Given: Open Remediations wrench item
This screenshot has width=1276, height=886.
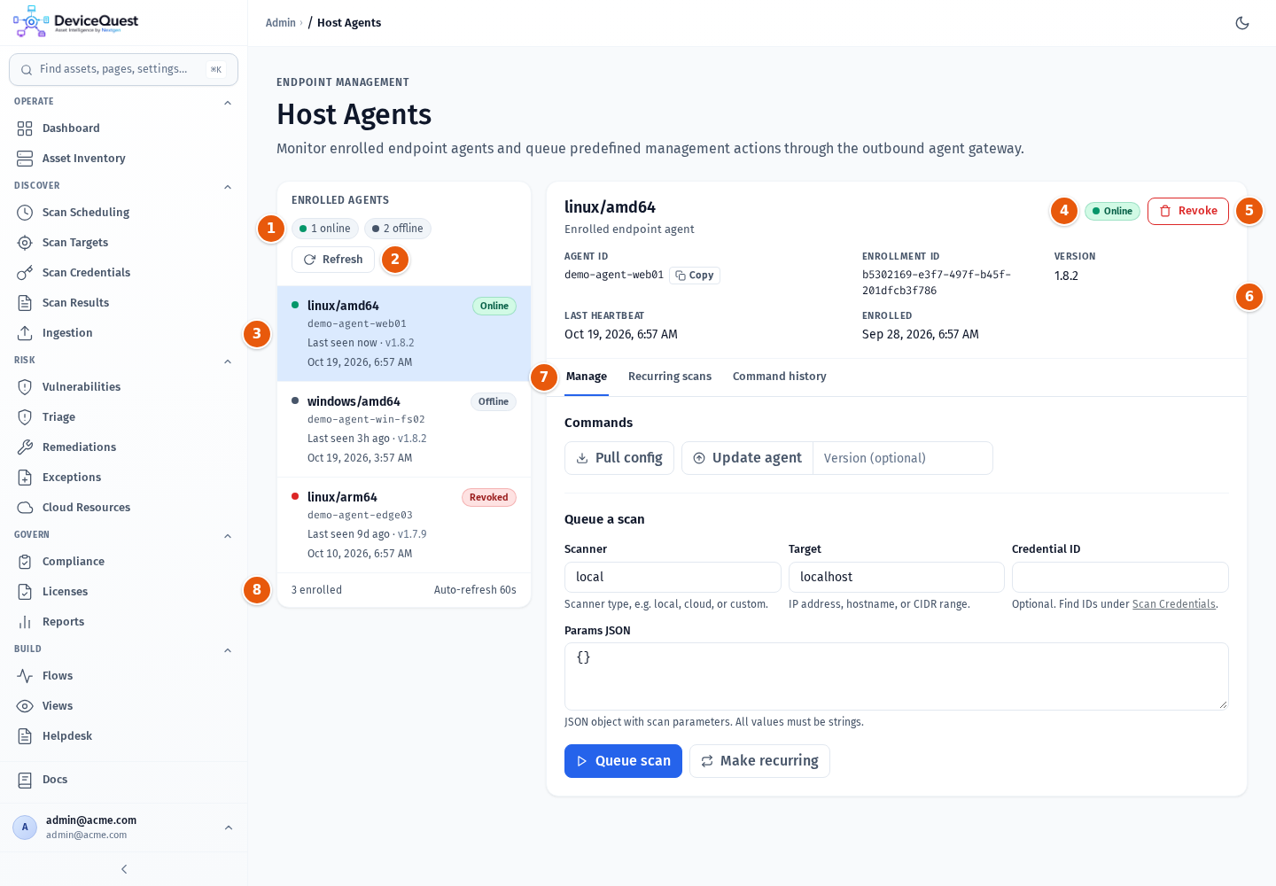Looking at the screenshot, I should click(x=123, y=447).
